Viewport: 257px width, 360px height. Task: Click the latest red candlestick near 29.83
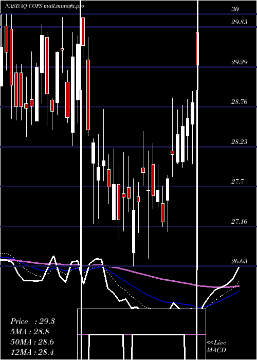[x=197, y=49]
